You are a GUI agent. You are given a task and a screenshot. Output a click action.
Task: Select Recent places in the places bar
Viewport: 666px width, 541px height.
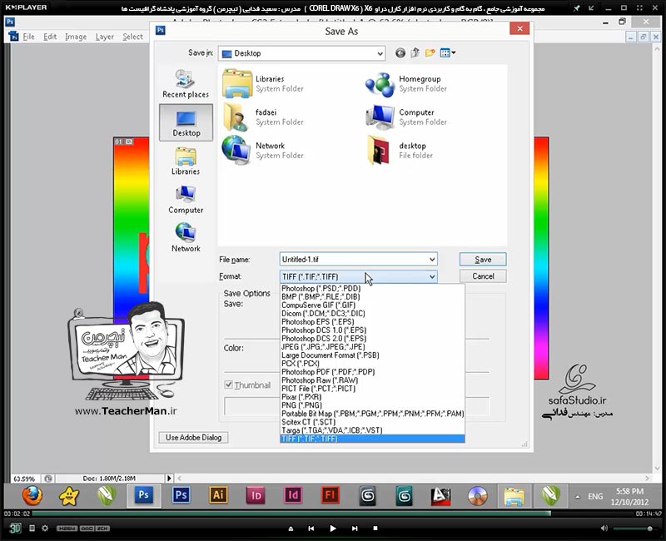[186, 84]
